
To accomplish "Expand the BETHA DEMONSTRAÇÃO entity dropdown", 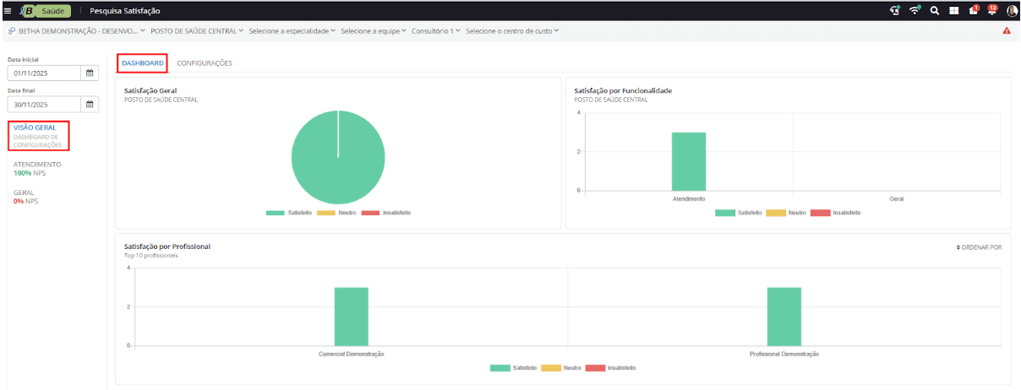I will [x=76, y=31].
